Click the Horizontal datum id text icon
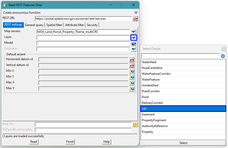Viewport: 228px width, 148px height. point(132,60)
